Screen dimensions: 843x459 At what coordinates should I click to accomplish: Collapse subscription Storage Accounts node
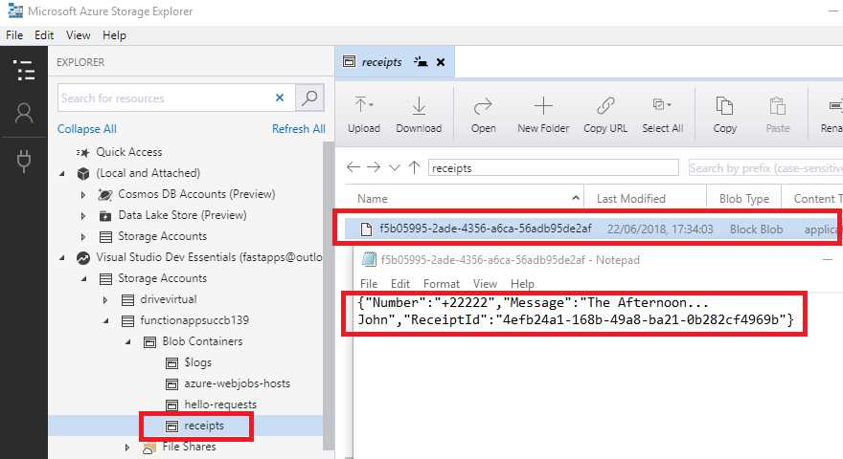[84, 278]
